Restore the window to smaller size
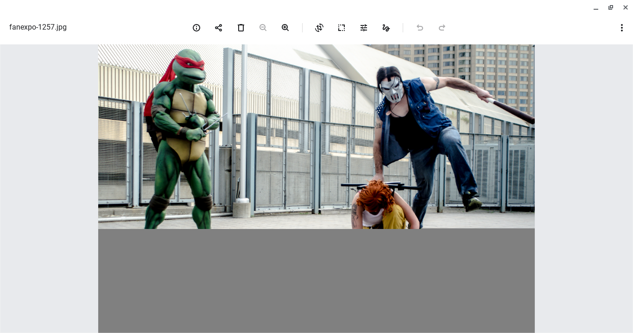The image size is (633, 333). [x=611, y=7]
